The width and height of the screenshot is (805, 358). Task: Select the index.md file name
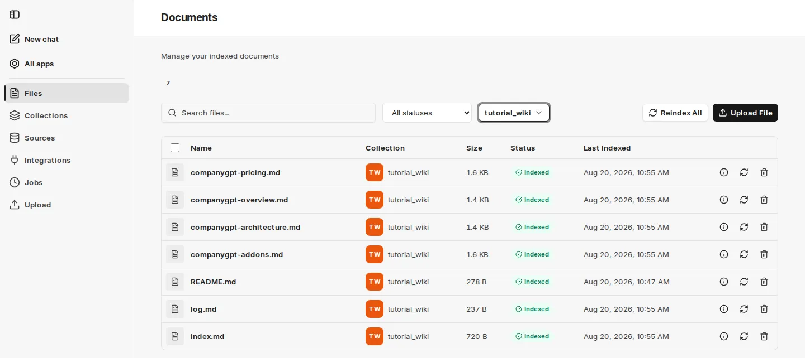click(207, 336)
